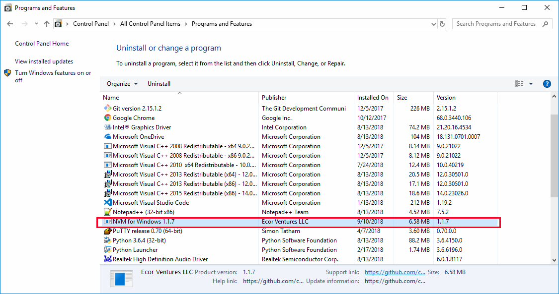Select the PuTTY release 0.70 icon
The width and height of the screenshot is (559, 294).
(108, 231)
